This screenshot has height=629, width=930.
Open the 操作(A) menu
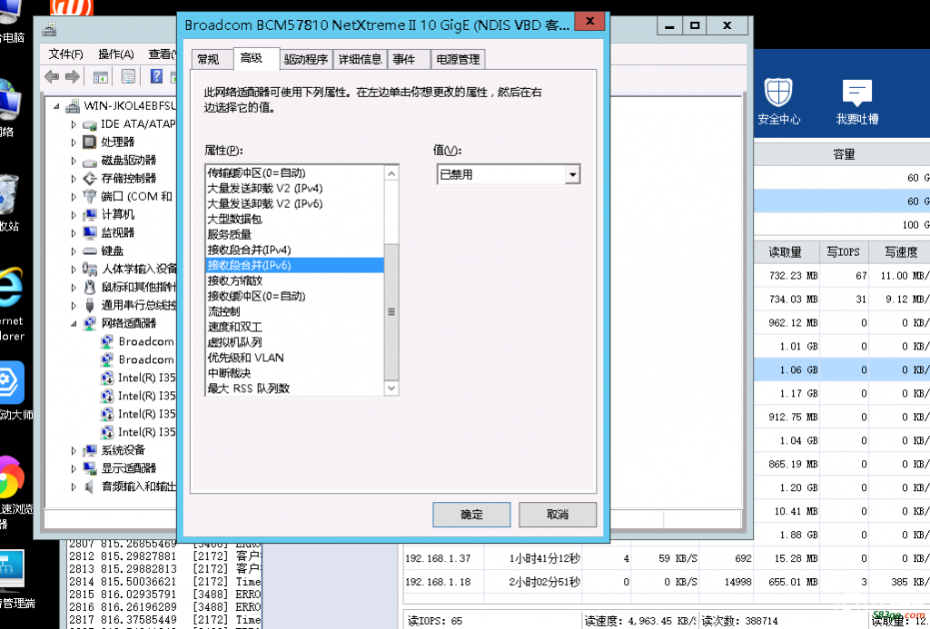(116, 54)
